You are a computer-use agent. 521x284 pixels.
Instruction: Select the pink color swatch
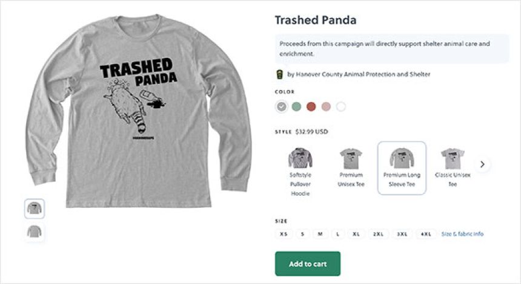coord(327,107)
